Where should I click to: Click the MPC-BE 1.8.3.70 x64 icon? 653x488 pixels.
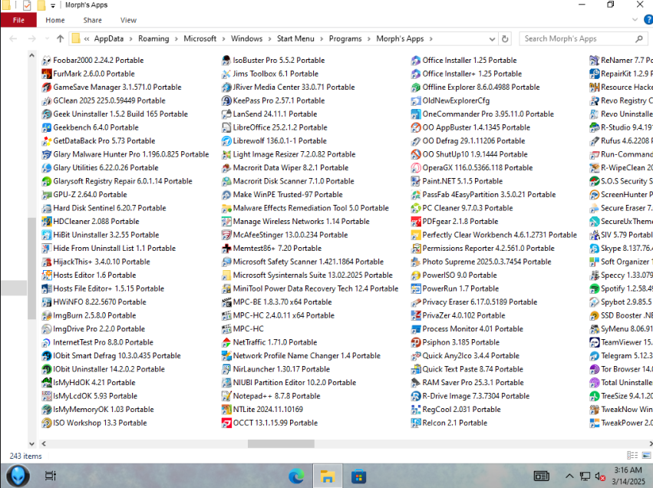click(226, 302)
